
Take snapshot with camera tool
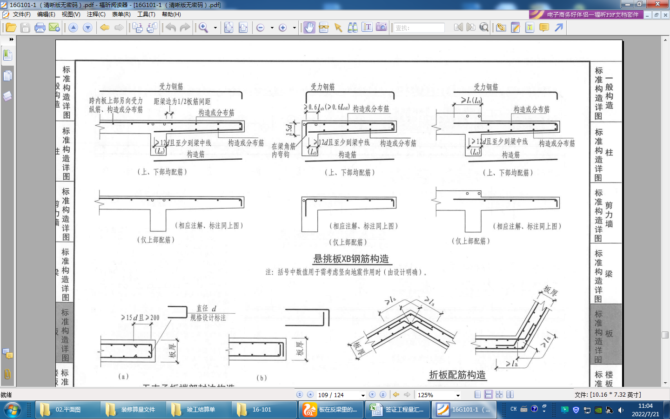pos(381,27)
